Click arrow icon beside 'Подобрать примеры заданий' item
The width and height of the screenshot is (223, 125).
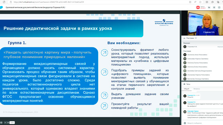[105, 72]
